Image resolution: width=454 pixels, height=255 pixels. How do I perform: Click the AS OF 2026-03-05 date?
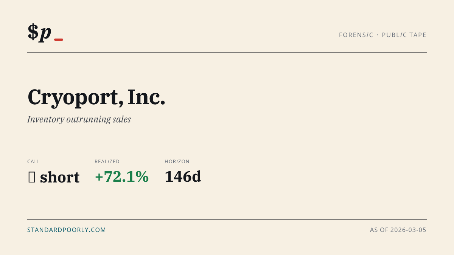pyautogui.click(x=398, y=230)
